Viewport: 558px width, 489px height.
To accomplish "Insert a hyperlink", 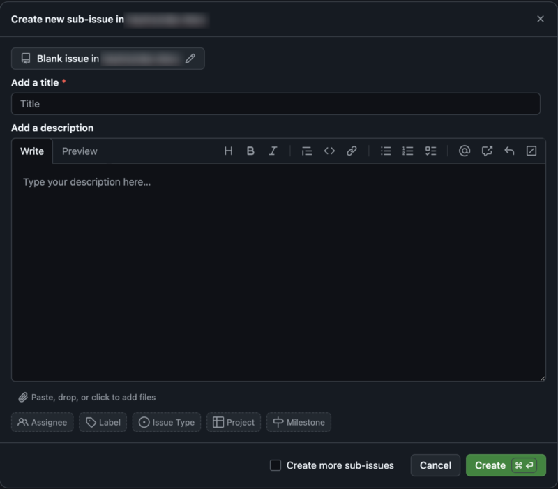I will 351,151.
